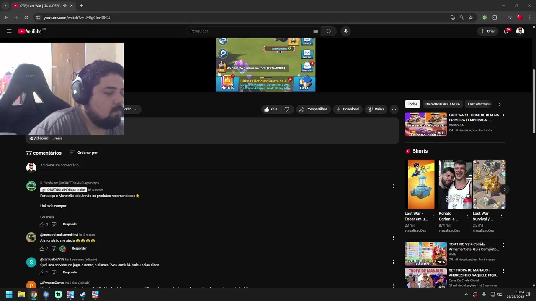
Task: Open Windows Start menu
Action: (9, 294)
